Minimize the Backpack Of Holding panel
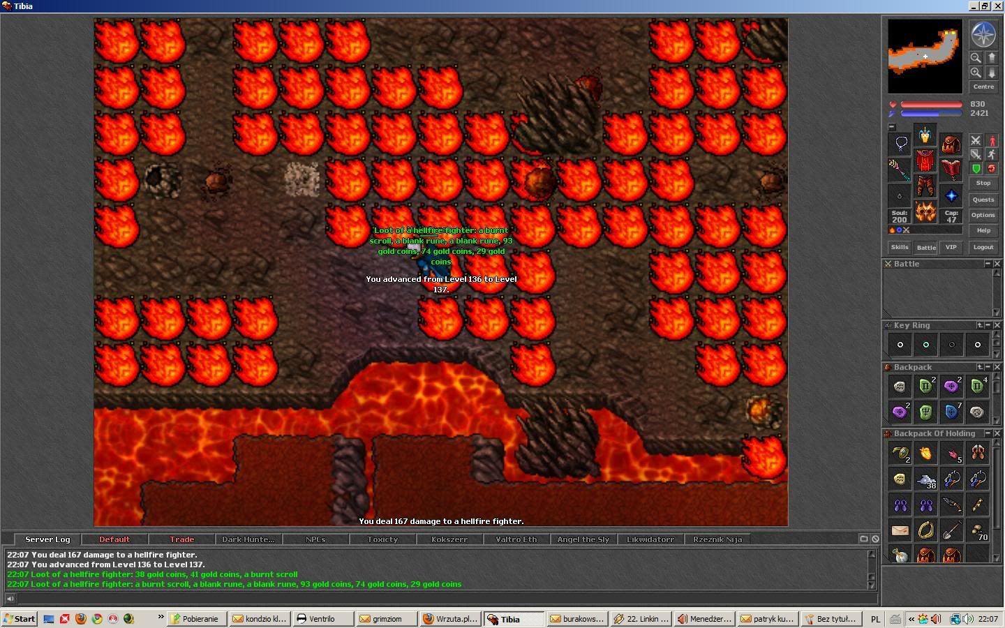1005x628 pixels. (x=988, y=433)
